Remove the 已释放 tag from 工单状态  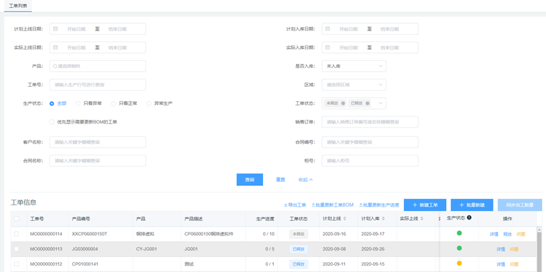pyautogui.click(x=367, y=104)
